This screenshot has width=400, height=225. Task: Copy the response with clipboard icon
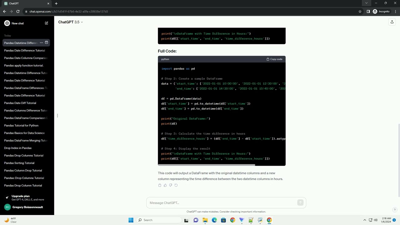(x=160, y=185)
